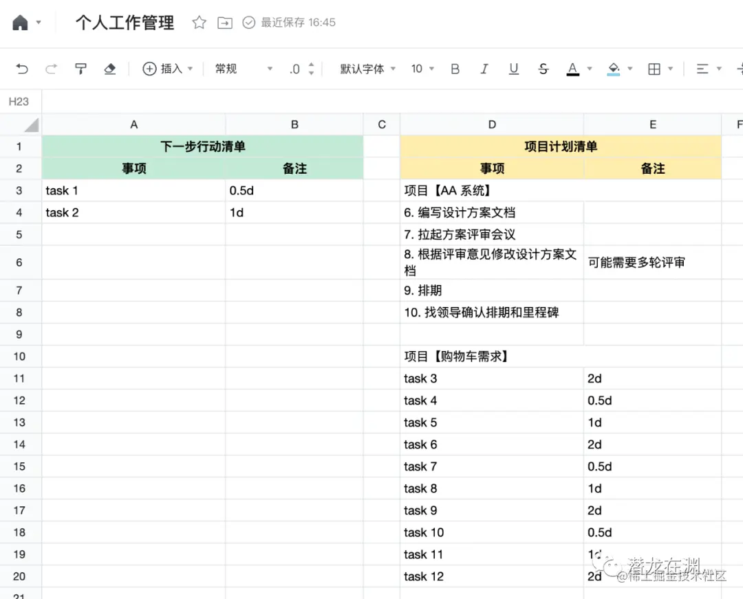The height and width of the screenshot is (599, 743).
Task: Click the home icon
Action: (20, 22)
